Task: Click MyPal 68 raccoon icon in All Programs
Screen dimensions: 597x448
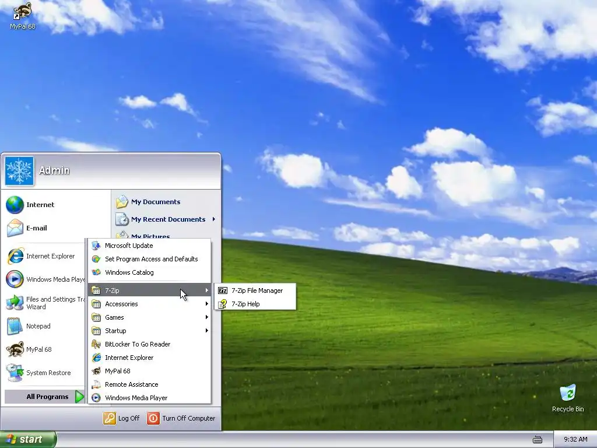Action: tap(96, 370)
